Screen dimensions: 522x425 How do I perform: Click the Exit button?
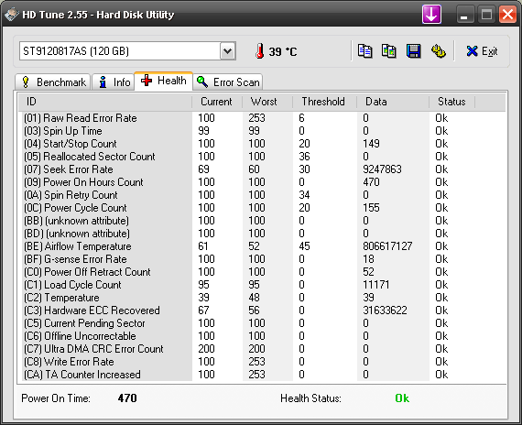pos(482,51)
